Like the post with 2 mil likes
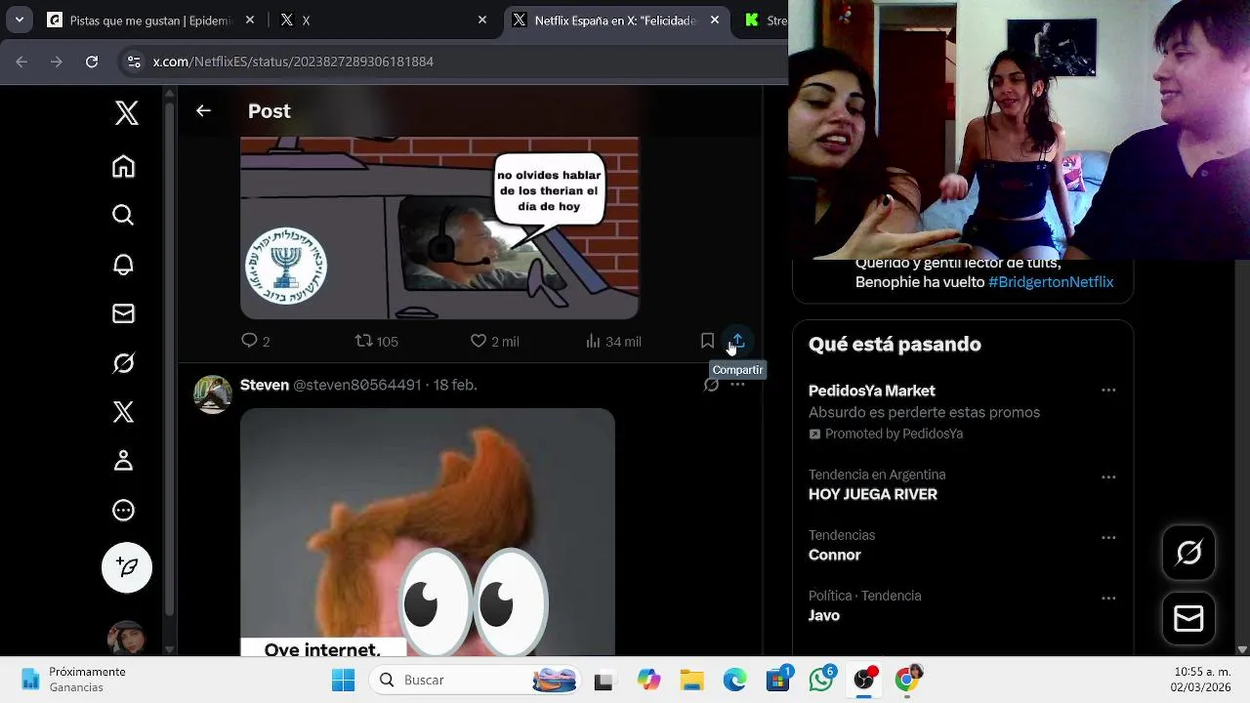Viewport: 1250px width, 703px height. coord(494,341)
